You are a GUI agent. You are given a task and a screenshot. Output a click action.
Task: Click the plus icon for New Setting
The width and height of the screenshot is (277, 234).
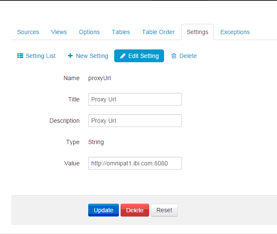pos(70,56)
